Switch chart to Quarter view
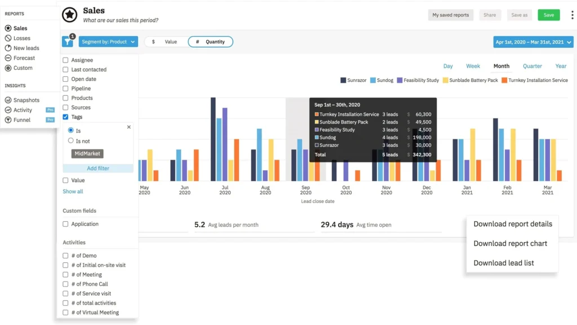 click(x=532, y=66)
